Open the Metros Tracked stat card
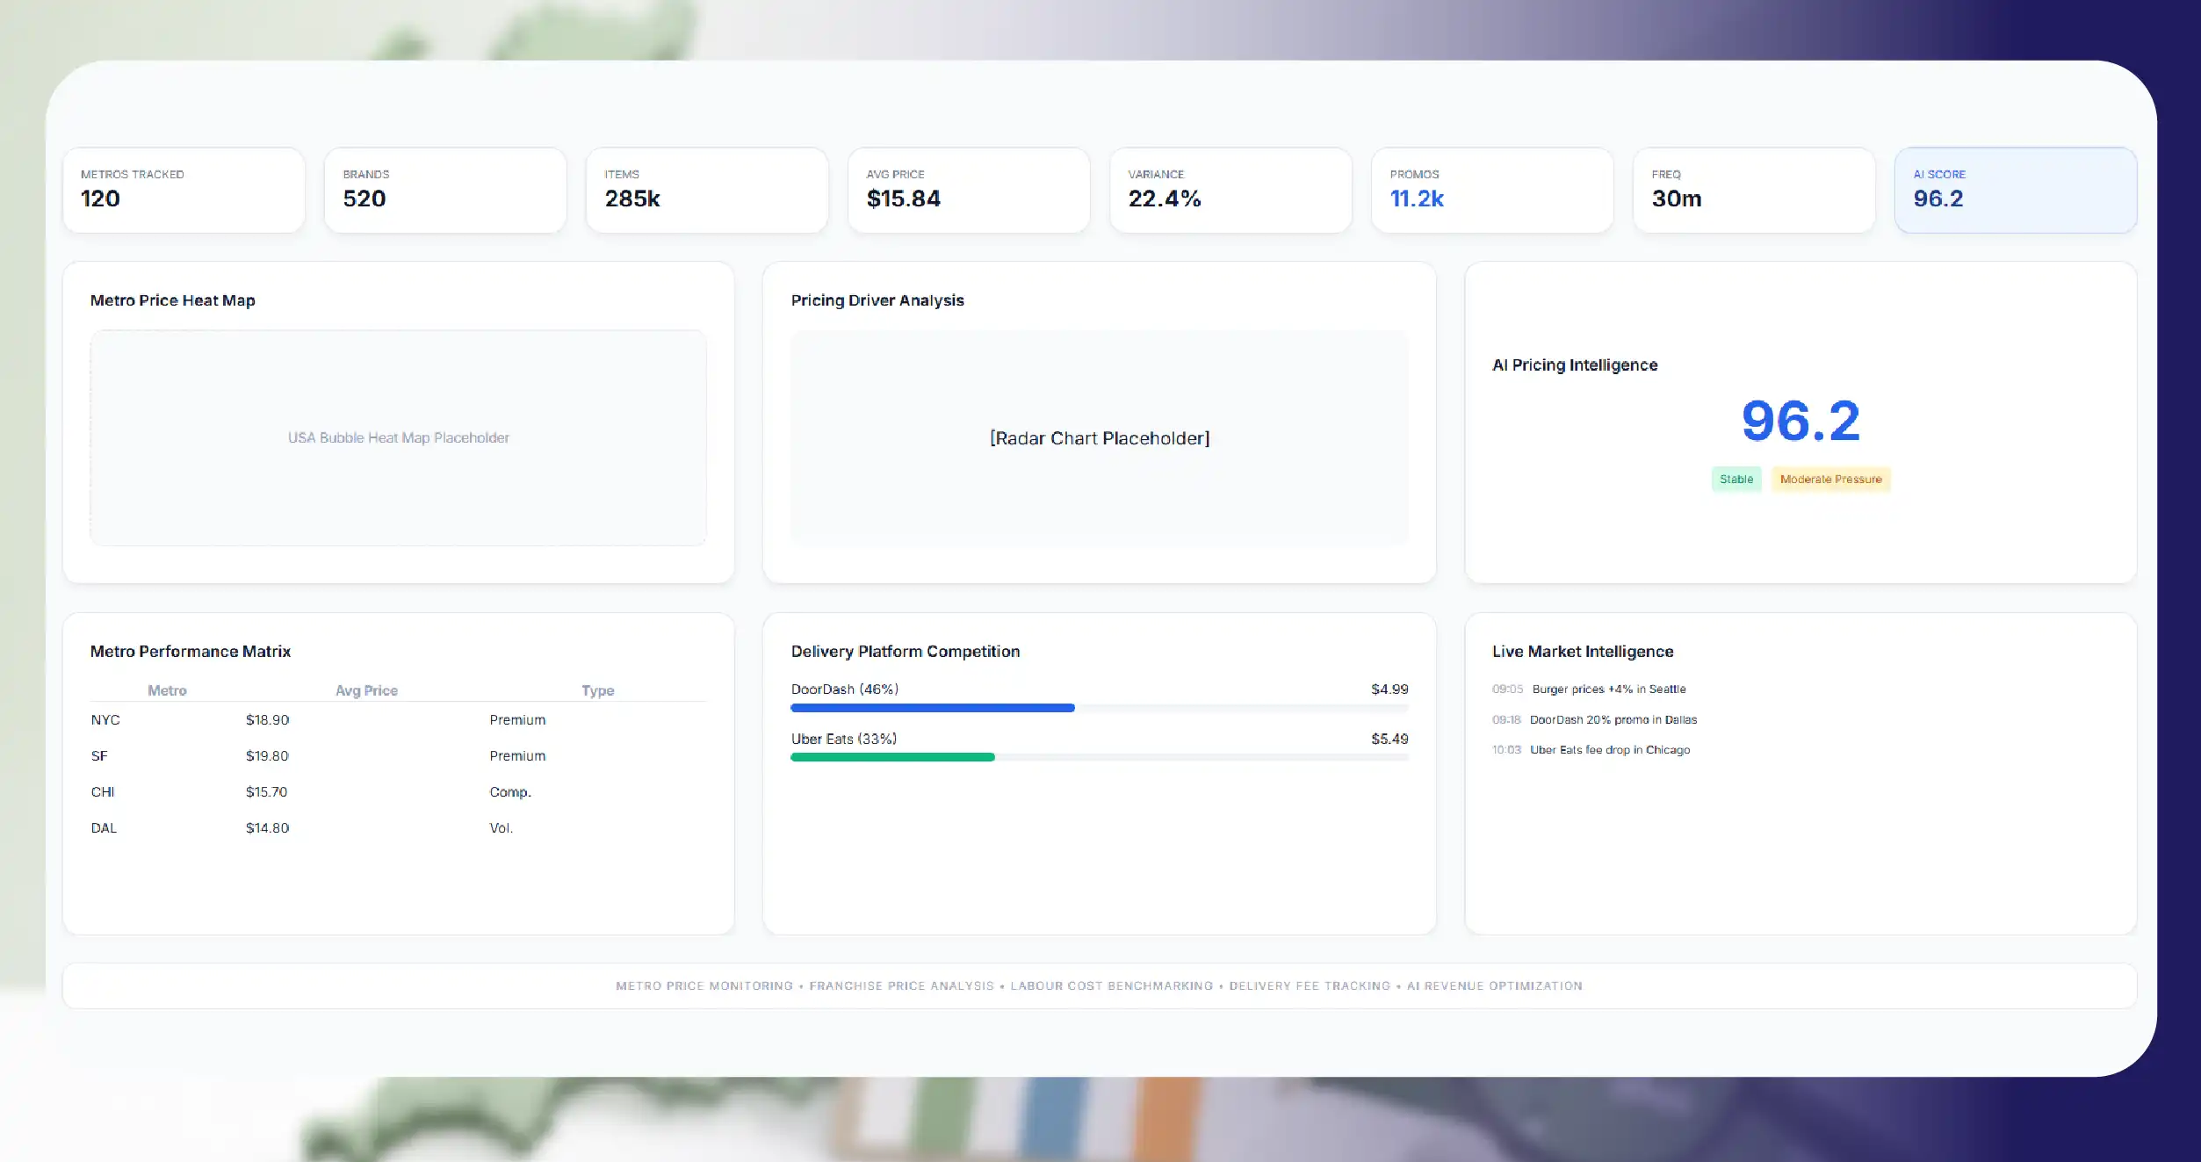Image resolution: width=2201 pixels, height=1162 pixels. pyautogui.click(x=184, y=190)
